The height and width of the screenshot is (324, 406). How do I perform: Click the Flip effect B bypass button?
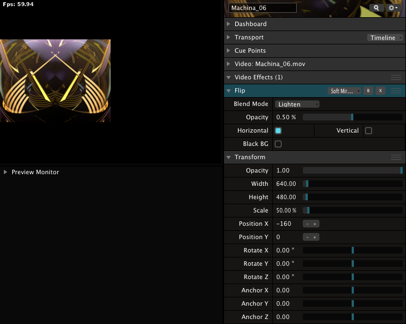(368, 90)
